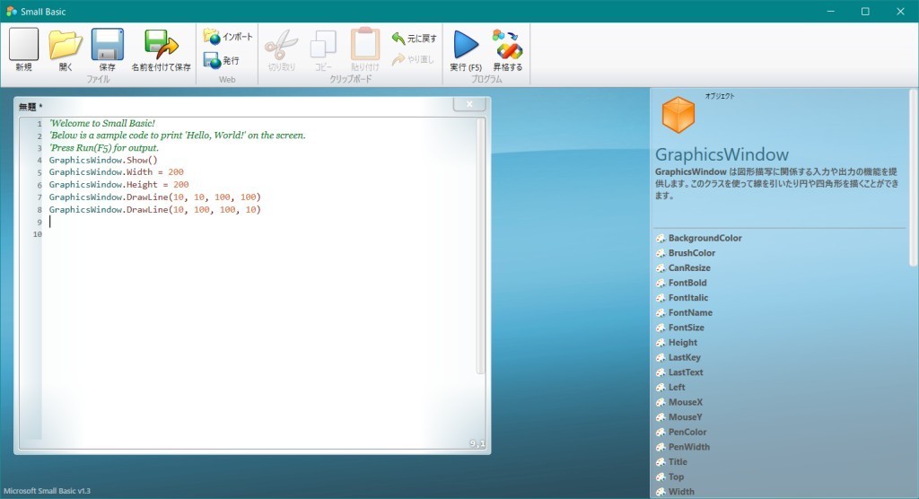Select LastText property in the list

[x=686, y=372]
